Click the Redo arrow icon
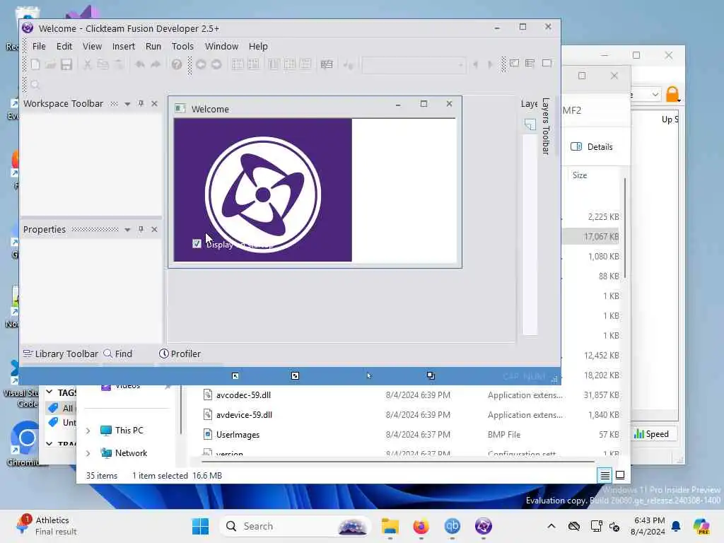Screen dimensions: 724x543 (x=156, y=64)
